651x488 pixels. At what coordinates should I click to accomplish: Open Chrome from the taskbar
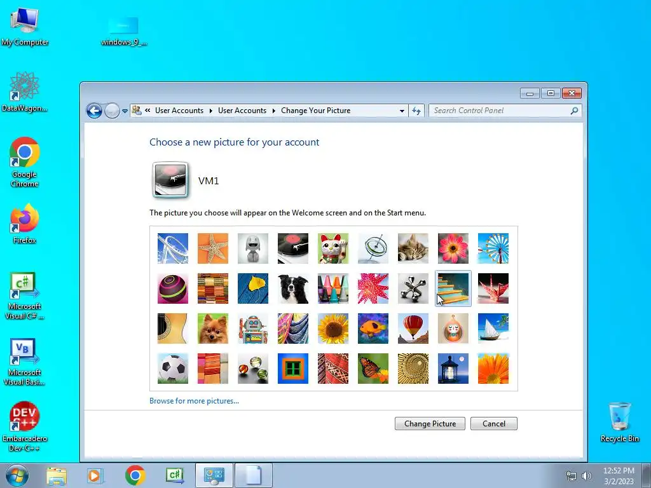pos(135,475)
